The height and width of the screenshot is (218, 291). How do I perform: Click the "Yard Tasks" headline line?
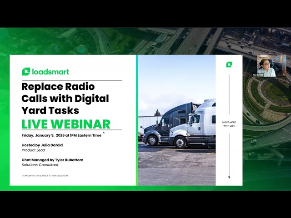pyautogui.click(x=50, y=110)
